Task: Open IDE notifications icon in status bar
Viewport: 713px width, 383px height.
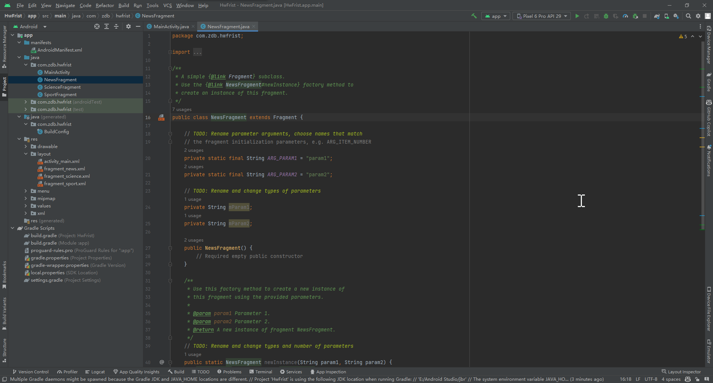Action: [707, 379]
